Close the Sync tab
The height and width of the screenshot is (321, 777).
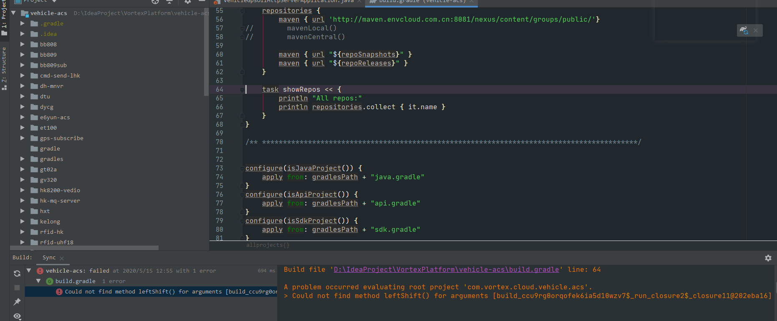click(x=62, y=258)
